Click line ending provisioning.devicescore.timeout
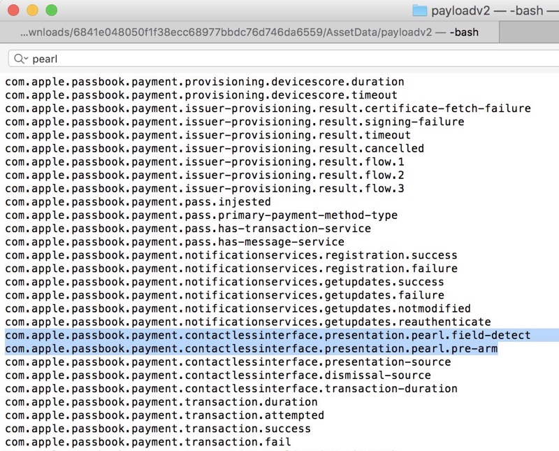The height and width of the screenshot is (451, 559). point(201,95)
